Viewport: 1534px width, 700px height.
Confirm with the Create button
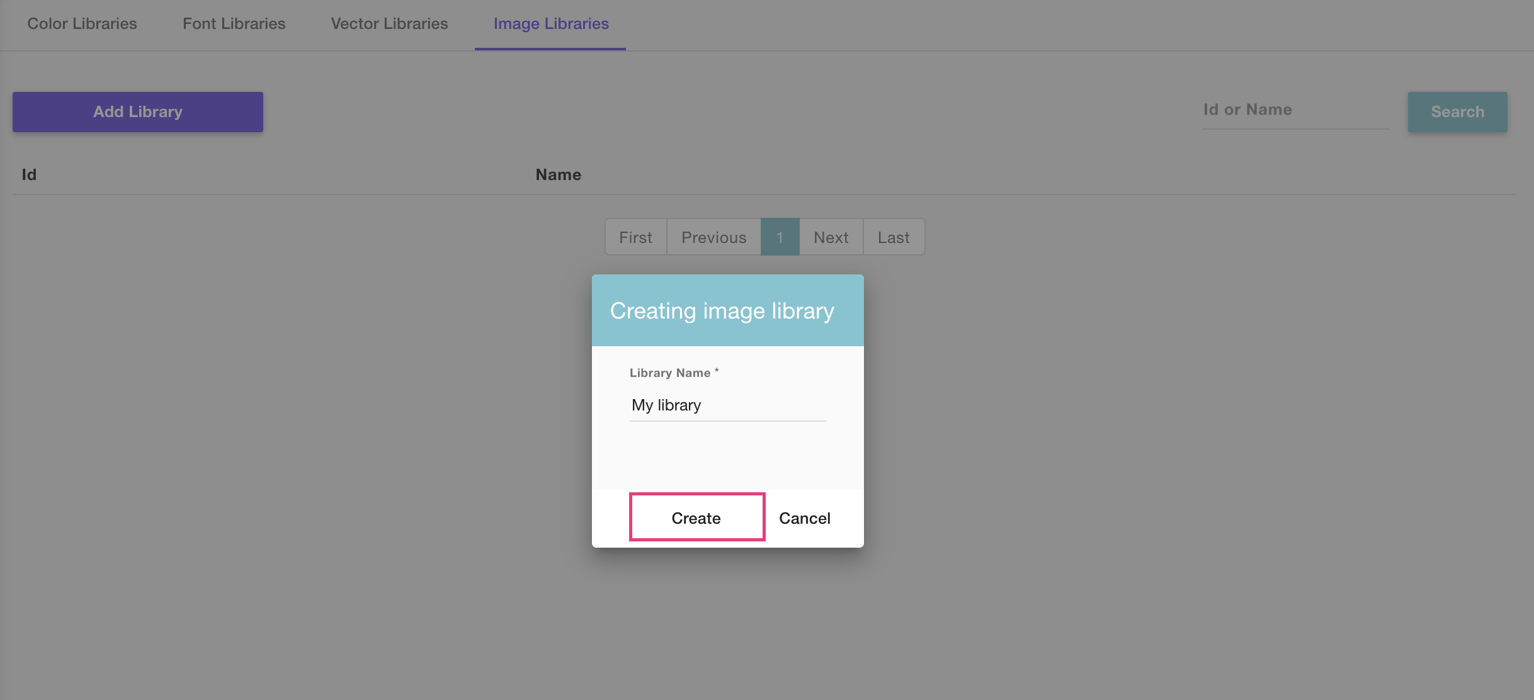click(x=696, y=517)
